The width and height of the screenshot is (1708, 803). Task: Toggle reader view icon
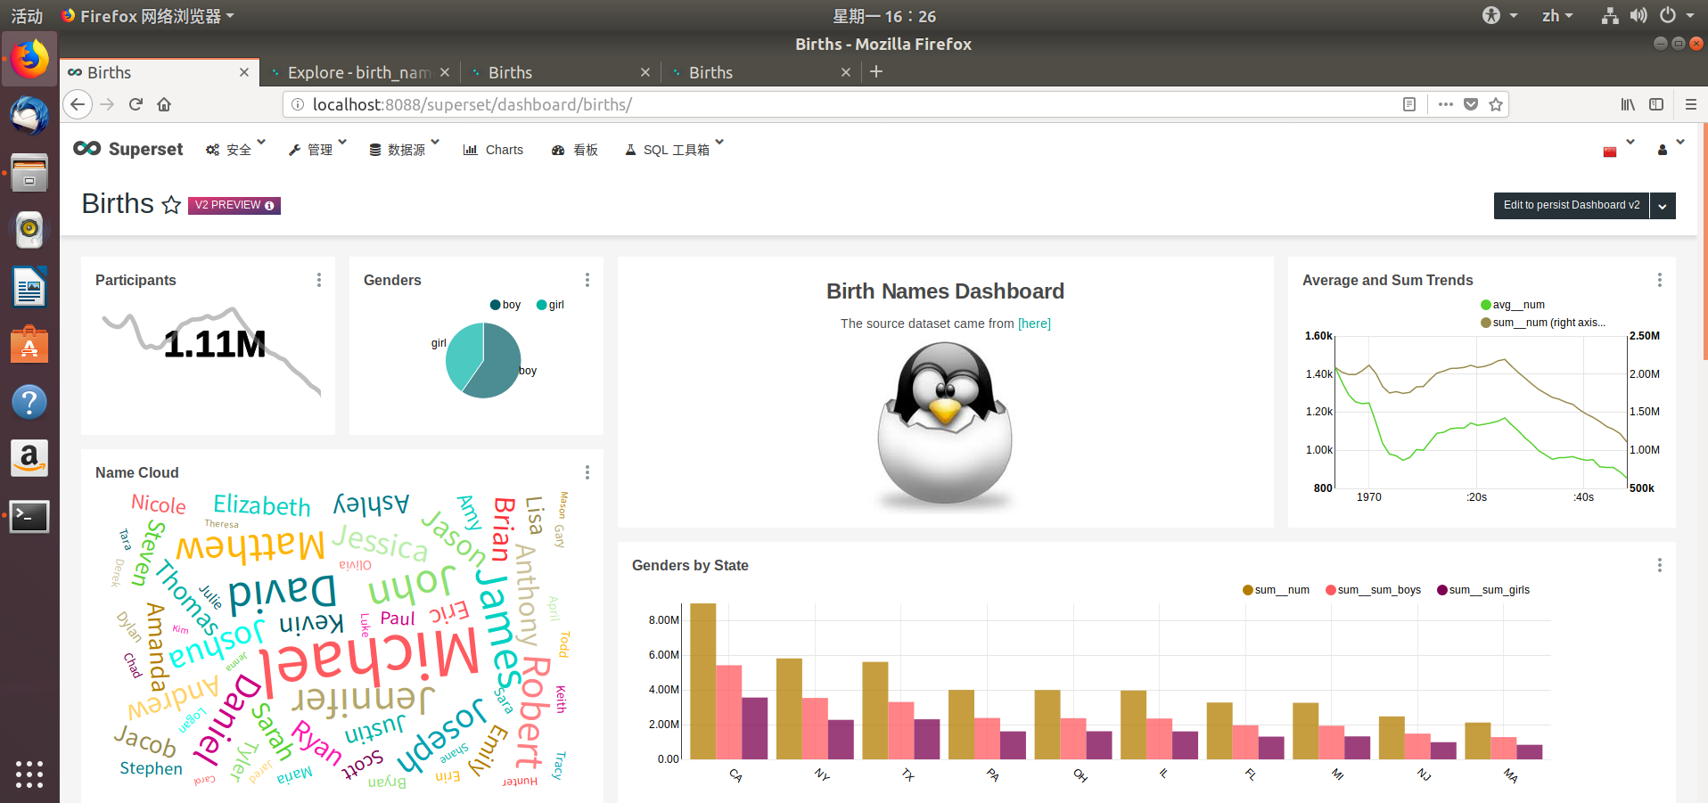coord(1409,104)
